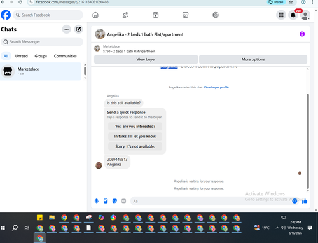Screen dimensions: 318x243
Task: Open the sticker picker icon
Action: 114,201
